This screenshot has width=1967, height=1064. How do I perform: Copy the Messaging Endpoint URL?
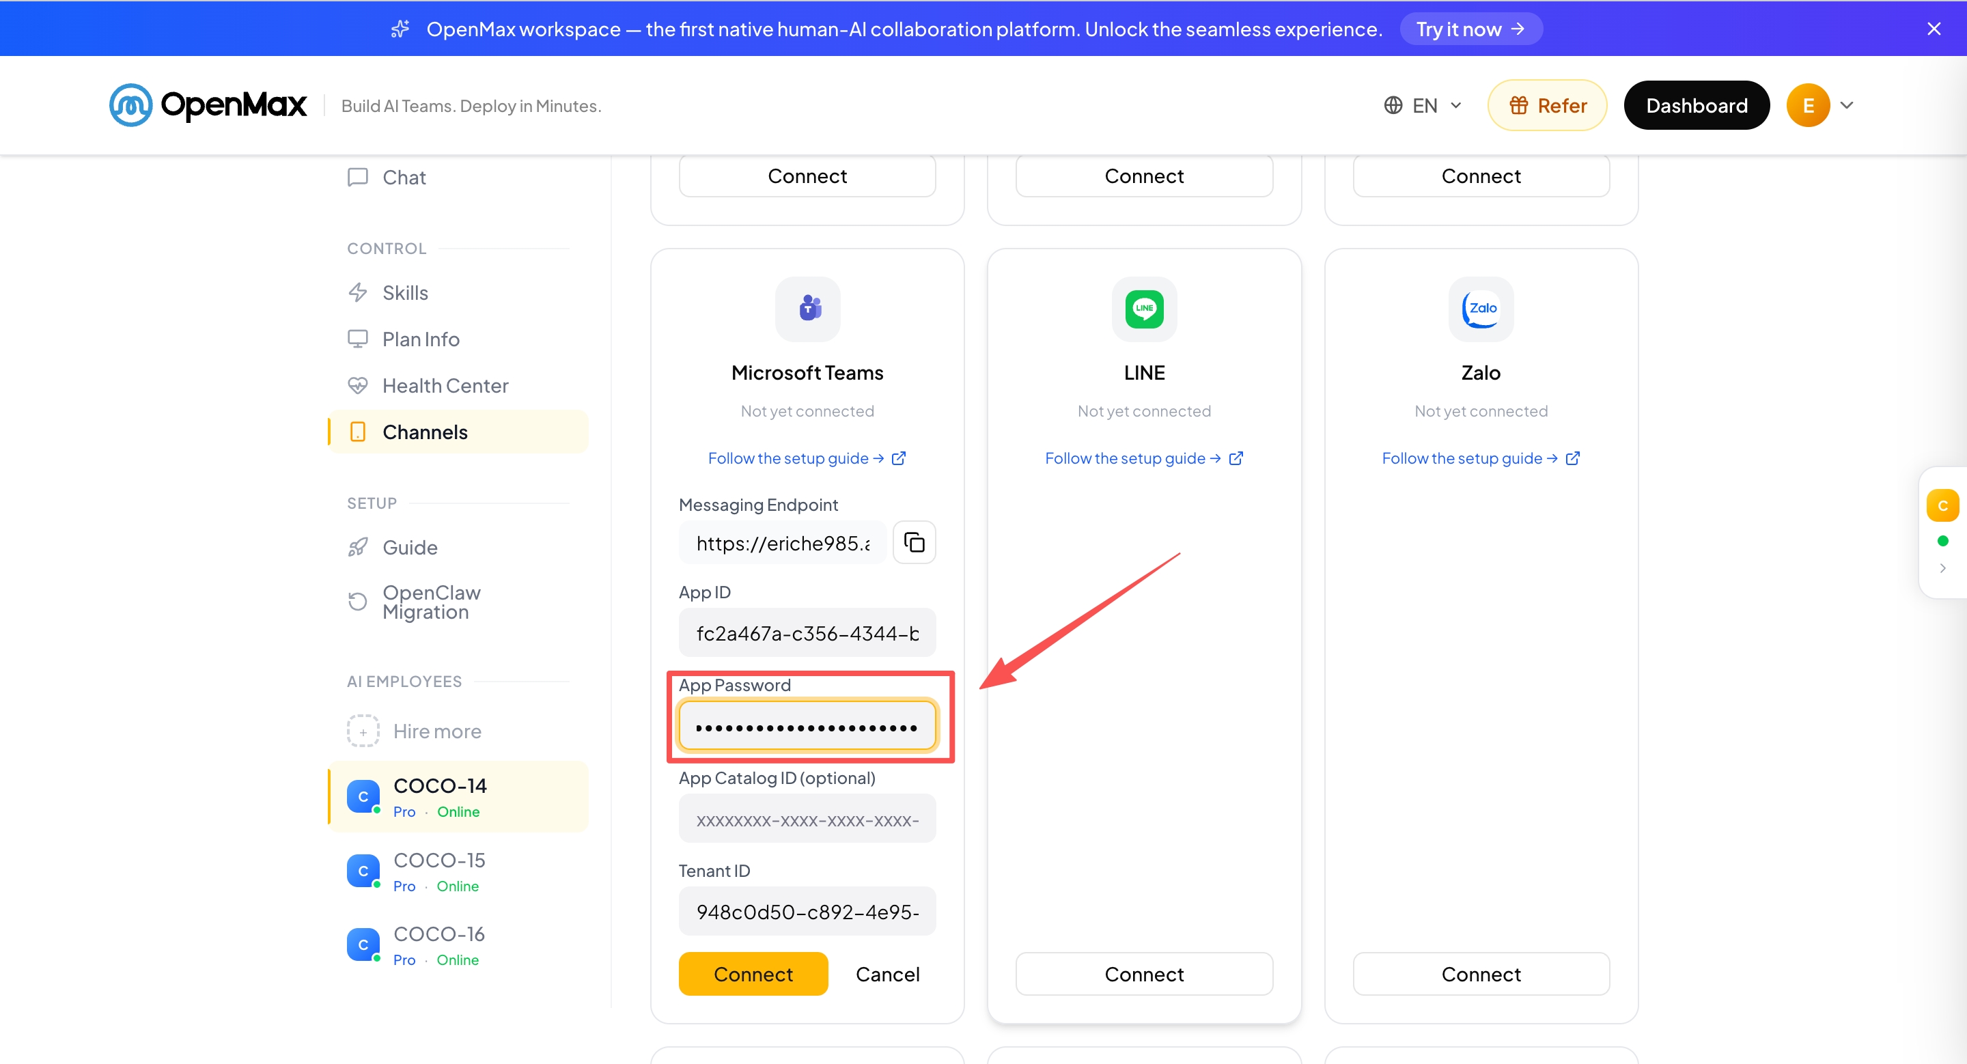click(914, 543)
